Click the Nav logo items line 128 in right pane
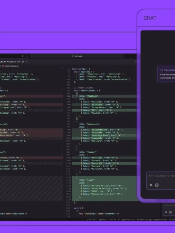Image resolution: width=175 pixels, height=233 pixels. click(99, 214)
